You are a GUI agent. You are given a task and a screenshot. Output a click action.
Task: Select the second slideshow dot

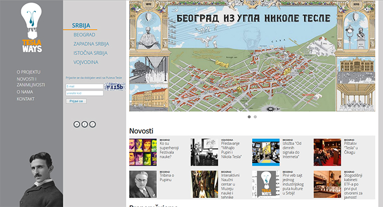[x=256, y=117]
